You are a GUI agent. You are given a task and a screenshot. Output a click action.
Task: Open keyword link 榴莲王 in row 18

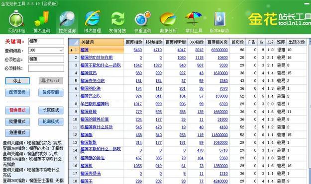point(87,181)
